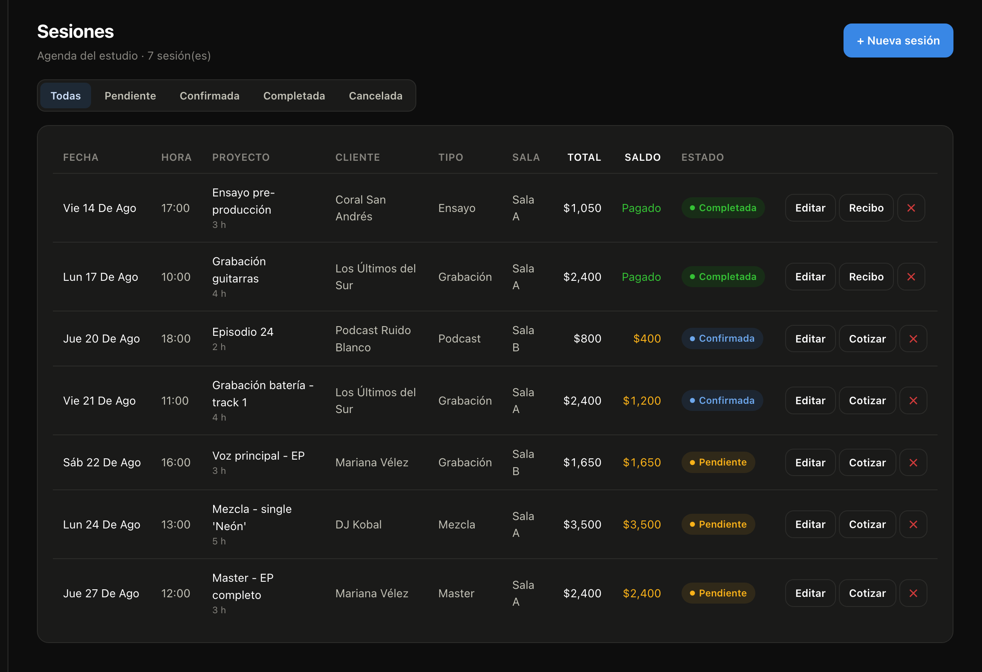Screen dimensions: 982x672
Task: Remove the Voz principal - EP session
Action: 913,463
